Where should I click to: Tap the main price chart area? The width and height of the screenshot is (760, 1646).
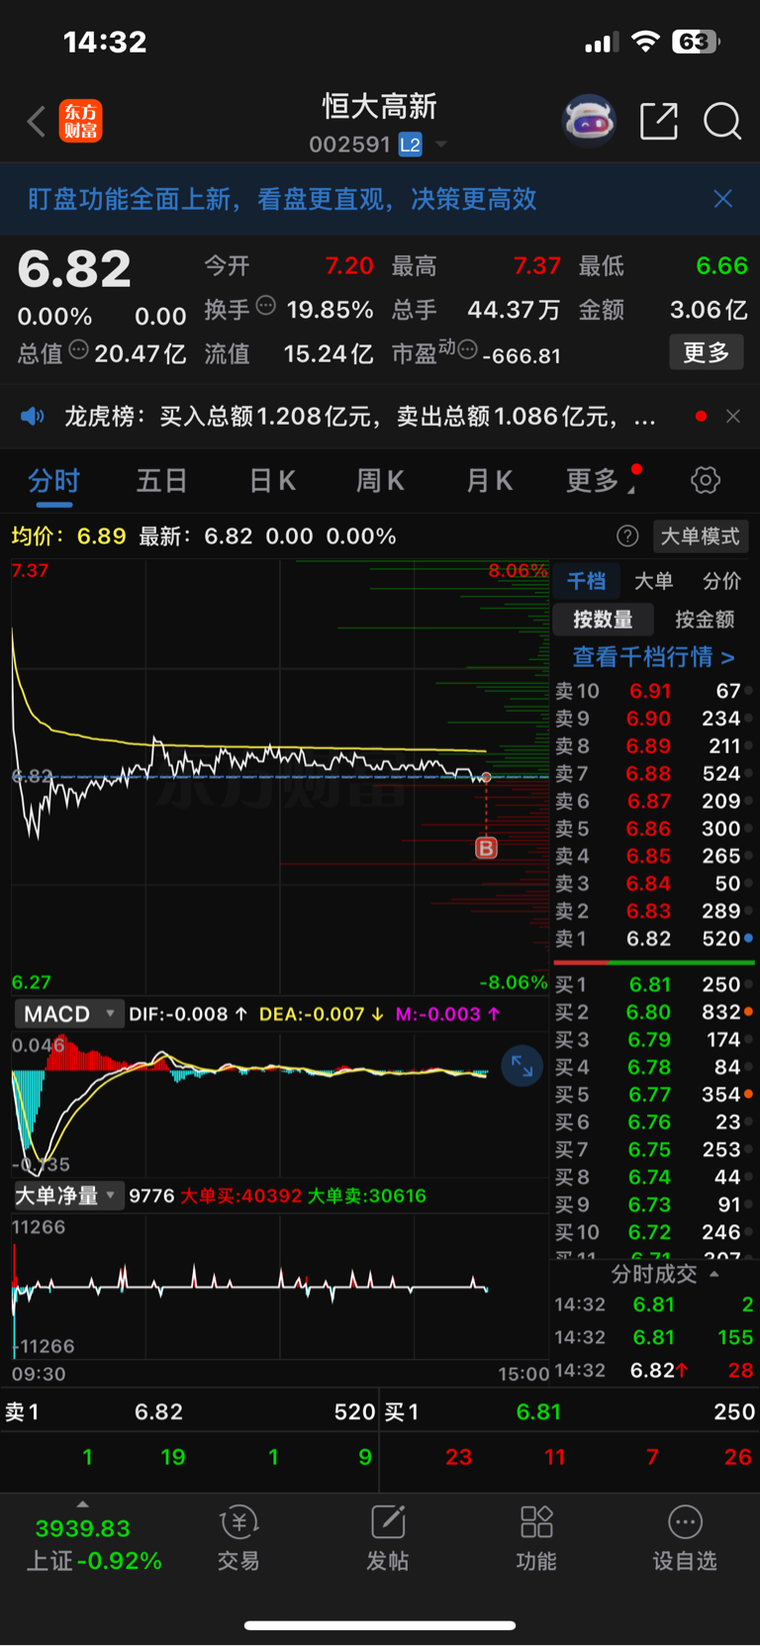[280, 777]
